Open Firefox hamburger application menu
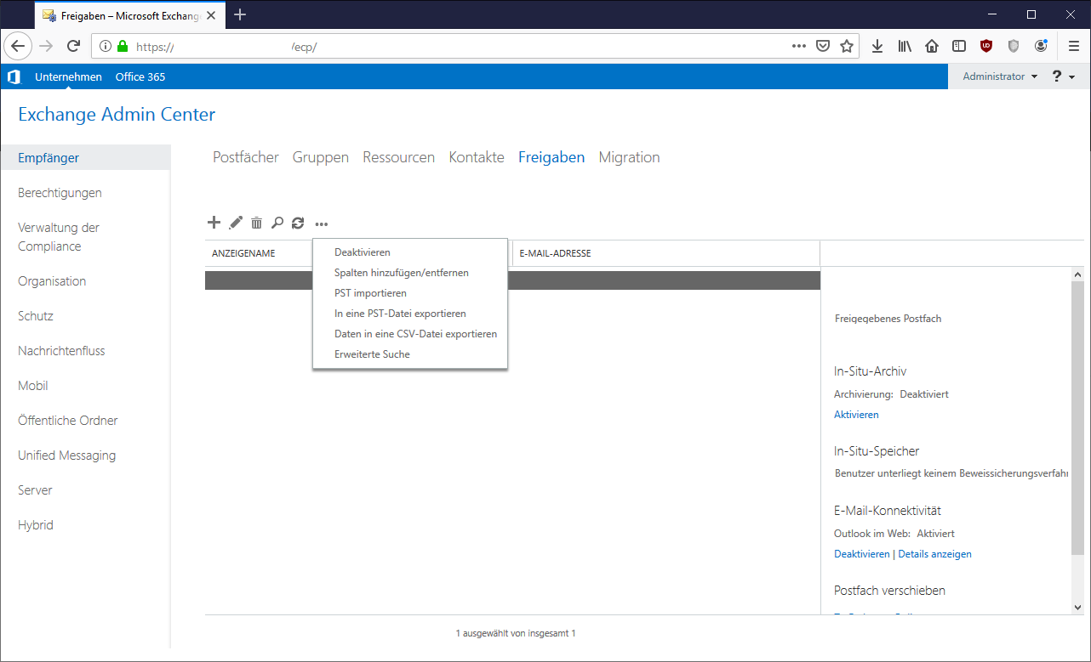This screenshot has width=1091, height=662. 1074,47
